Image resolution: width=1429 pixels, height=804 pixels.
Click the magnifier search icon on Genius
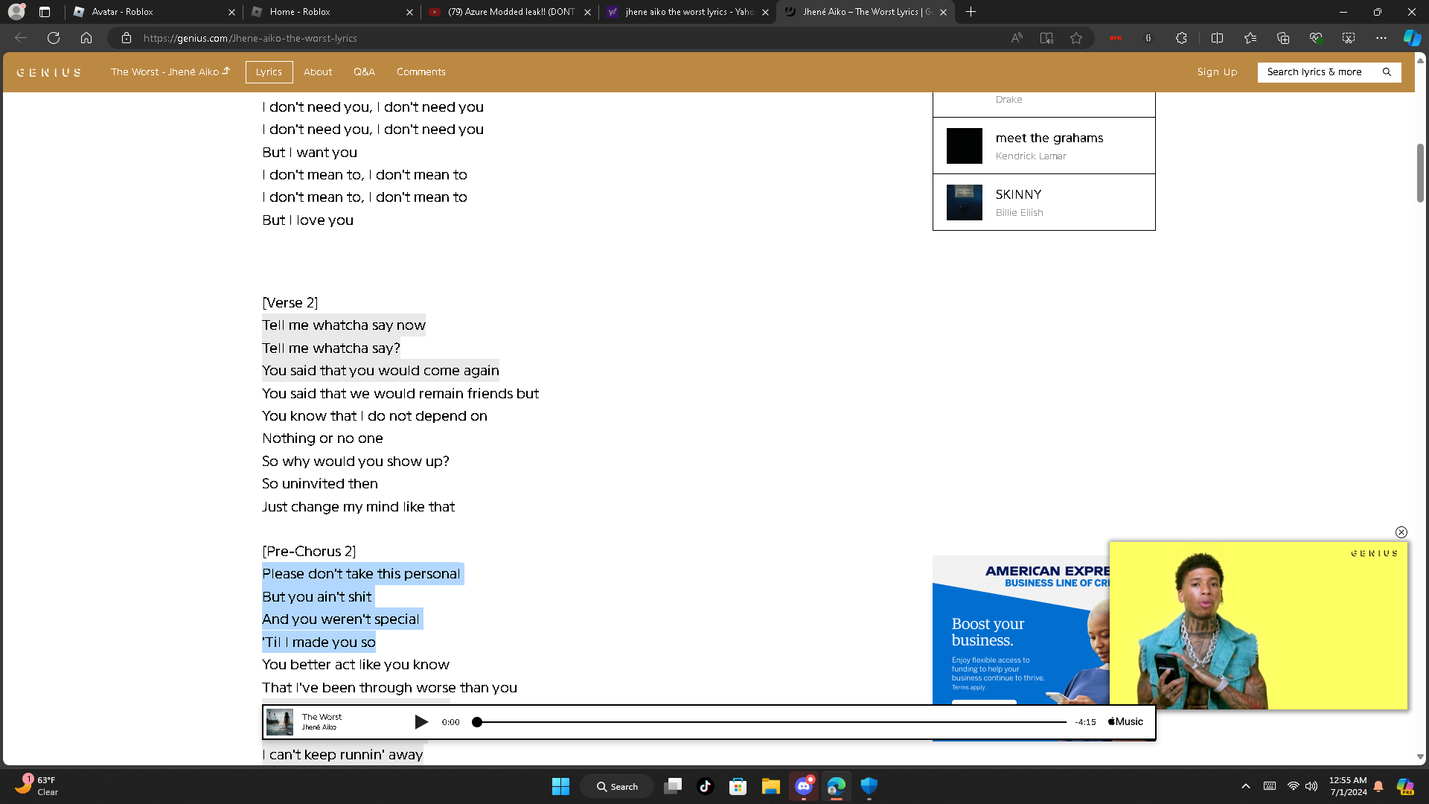click(1387, 72)
